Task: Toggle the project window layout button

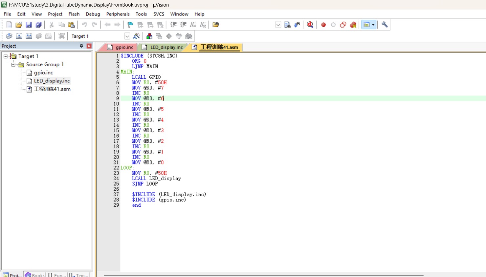Action: click(x=367, y=25)
